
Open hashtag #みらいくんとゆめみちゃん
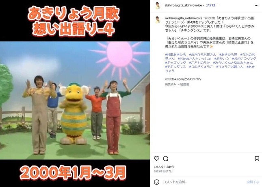pos(233,63)
